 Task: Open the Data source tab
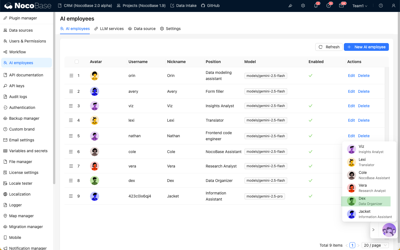click(x=142, y=29)
